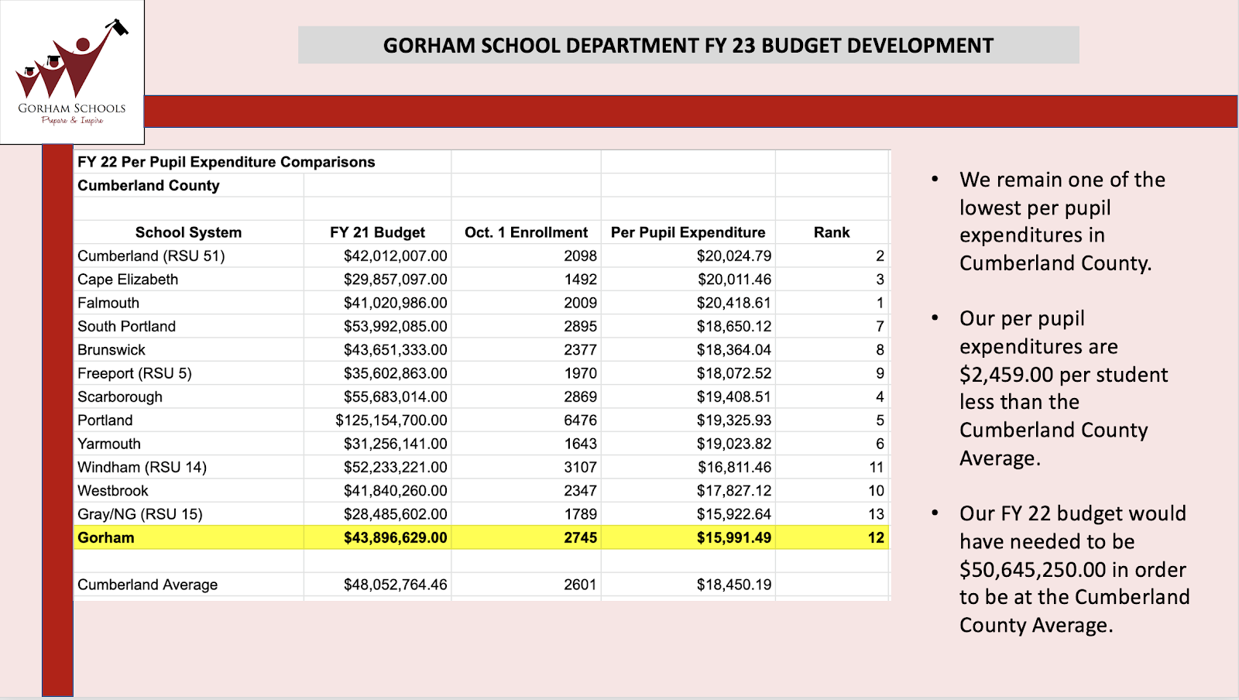Image resolution: width=1239 pixels, height=700 pixels.
Task: Click the 'Rank' column header
Action: point(832,232)
